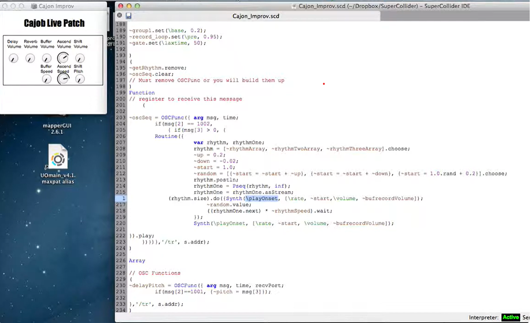
Task: Click 'rhythmOne = rhythmOne.asStream;' line
Action: point(243,192)
